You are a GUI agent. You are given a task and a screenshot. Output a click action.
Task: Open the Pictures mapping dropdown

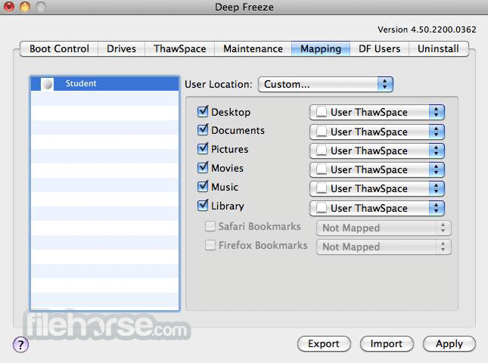point(377,150)
